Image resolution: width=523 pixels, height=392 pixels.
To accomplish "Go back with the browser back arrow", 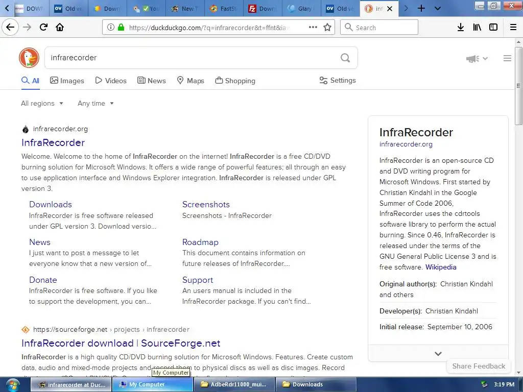I will 10,28.
